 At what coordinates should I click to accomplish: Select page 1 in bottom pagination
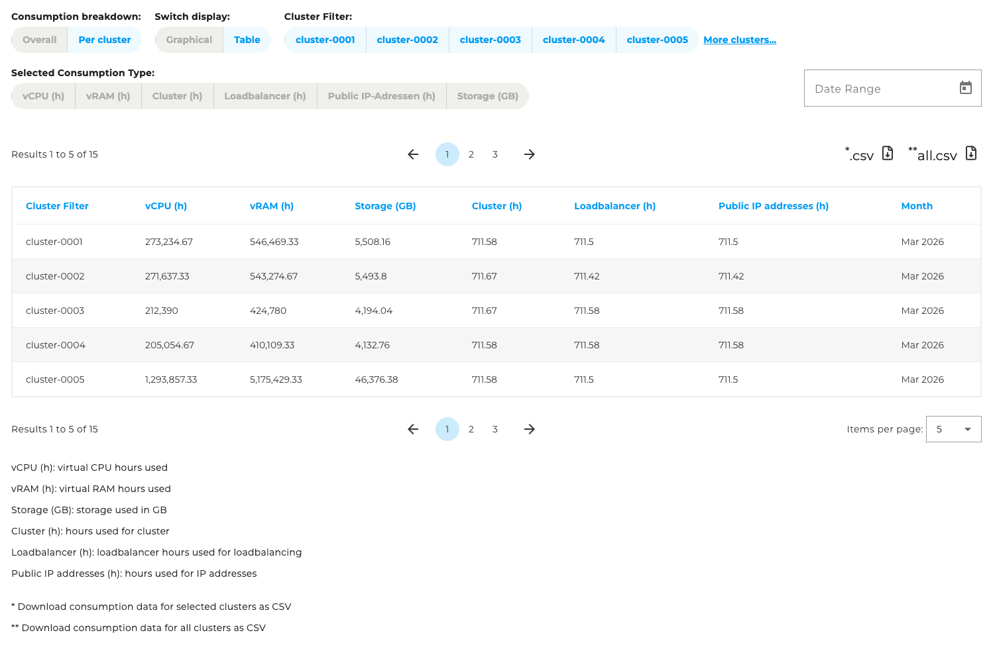447,429
